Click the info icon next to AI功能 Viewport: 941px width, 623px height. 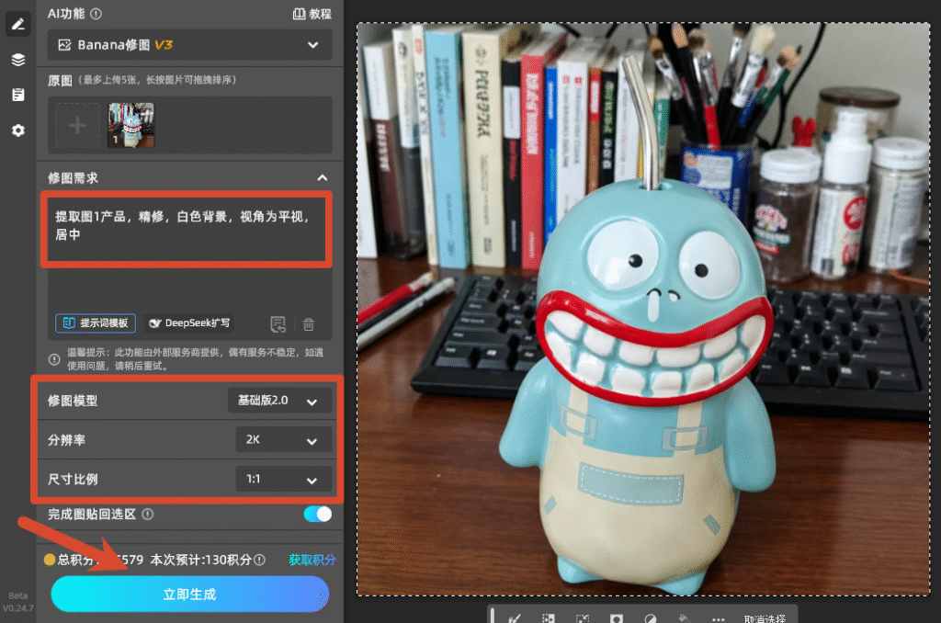(96, 14)
